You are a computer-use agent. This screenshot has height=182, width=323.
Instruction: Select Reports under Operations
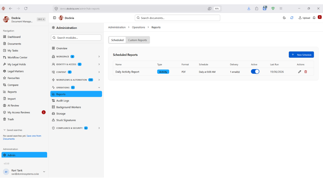point(76,94)
